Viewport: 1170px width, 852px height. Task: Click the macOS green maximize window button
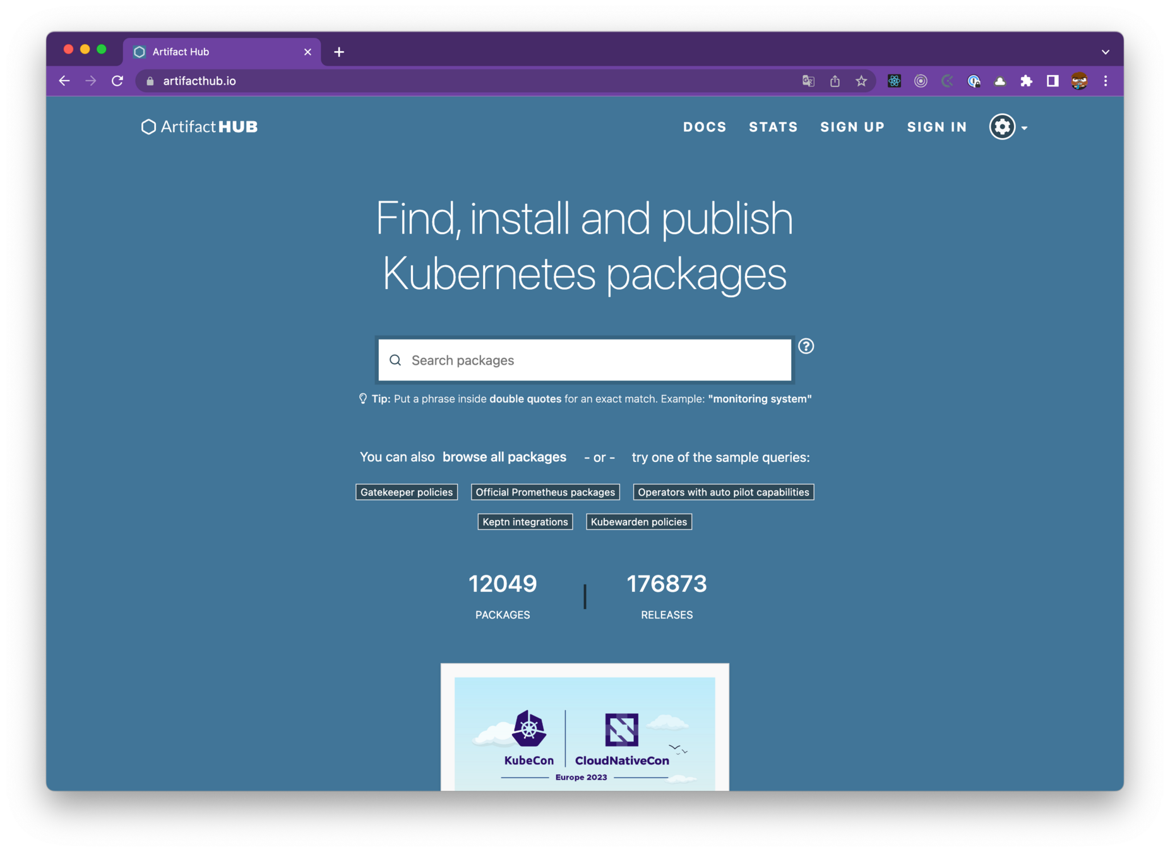pyautogui.click(x=102, y=49)
